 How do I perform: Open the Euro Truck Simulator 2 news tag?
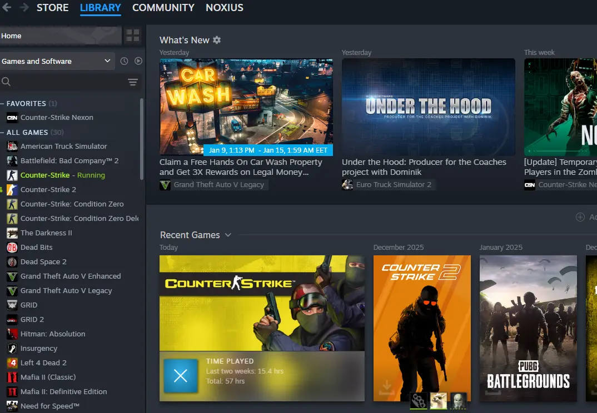[x=389, y=185]
